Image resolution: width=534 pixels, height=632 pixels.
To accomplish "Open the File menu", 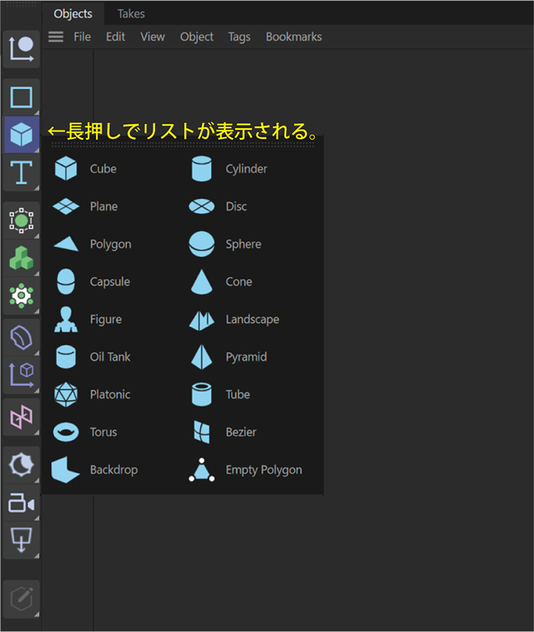I will 82,37.
